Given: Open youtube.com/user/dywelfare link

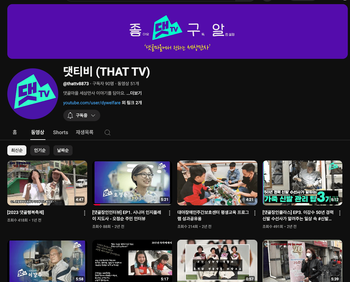Looking at the screenshot, I should tap(92, 103).
